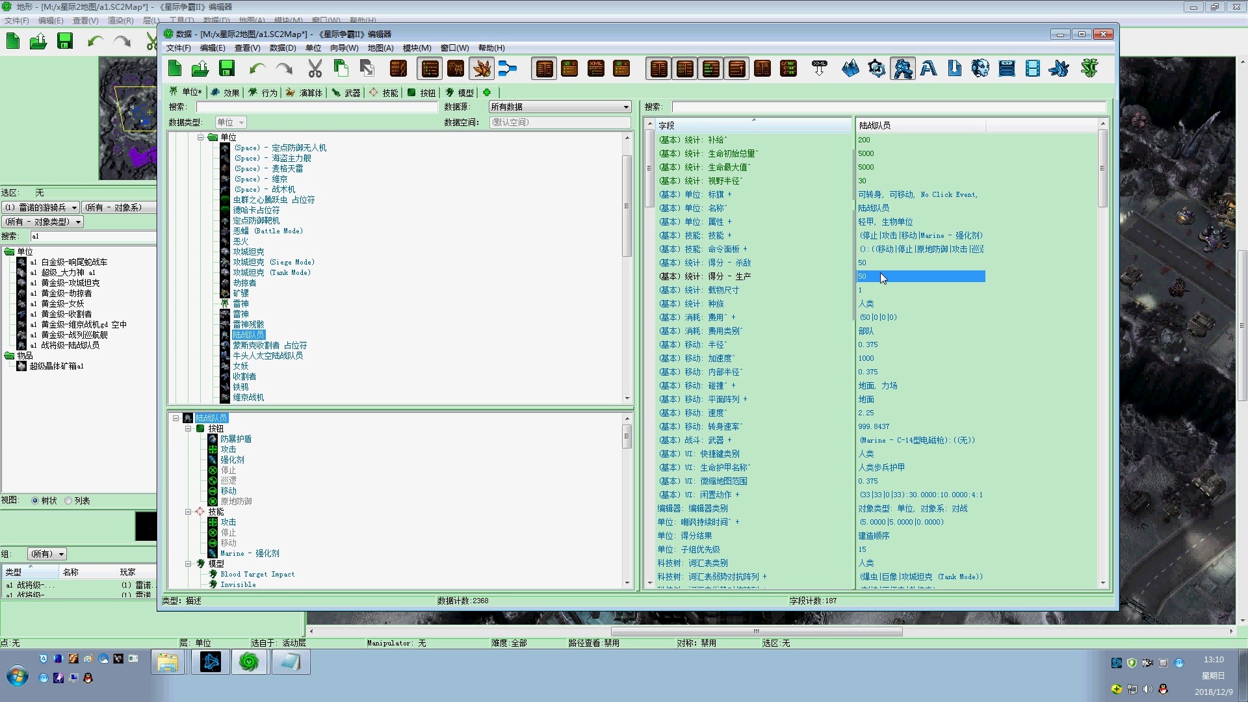Click the XML view download arrow icon
This screenshot has width=1248, height=702.
pos(820,68)
